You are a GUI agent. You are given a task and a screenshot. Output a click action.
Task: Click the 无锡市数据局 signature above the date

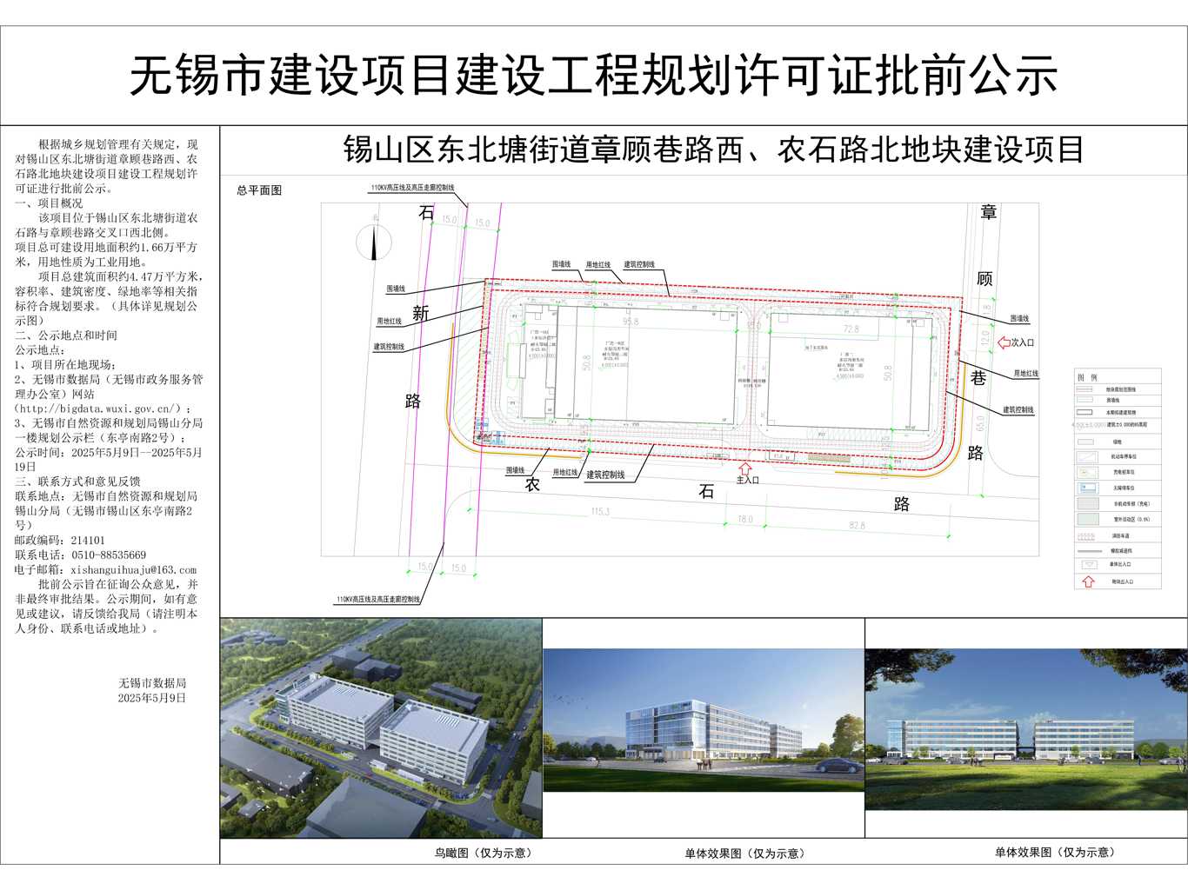tap(152, 683)
